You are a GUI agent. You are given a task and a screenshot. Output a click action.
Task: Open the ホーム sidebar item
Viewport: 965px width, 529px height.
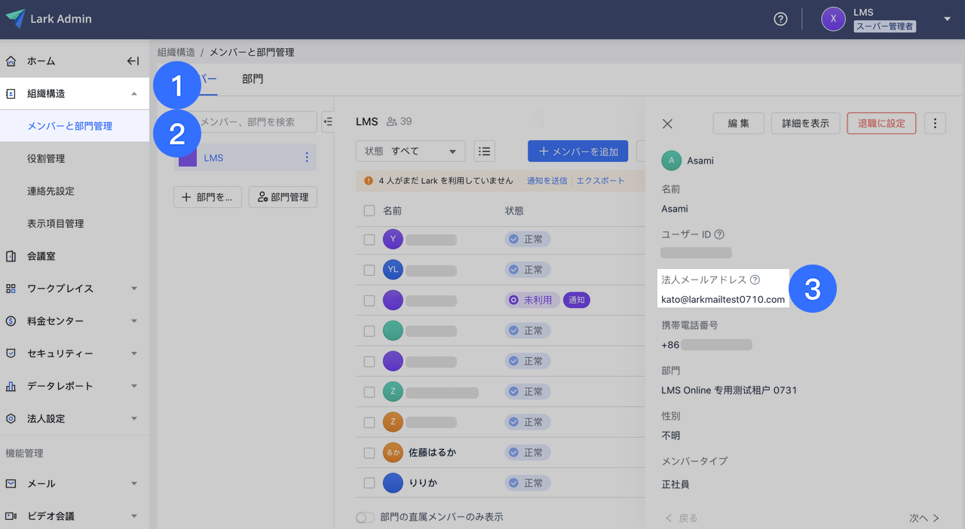tap(41, 61)
